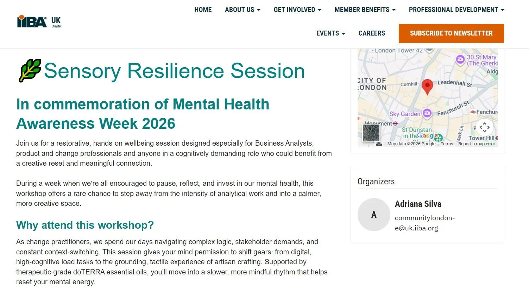Open Google Maps Terms link

[x=447, y=144]
